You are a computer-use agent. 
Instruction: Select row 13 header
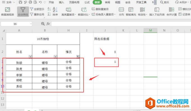(3, 105)
